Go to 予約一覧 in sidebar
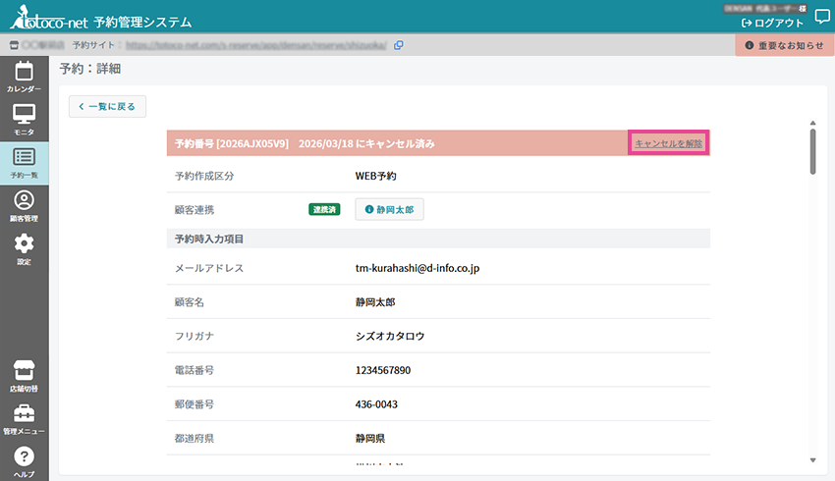This screenshot has width=835, height=481. click(24, 162)
